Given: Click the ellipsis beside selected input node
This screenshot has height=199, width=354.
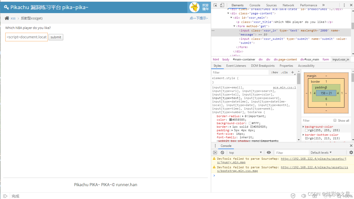Looking at the screenshot, I should (213, 30).
